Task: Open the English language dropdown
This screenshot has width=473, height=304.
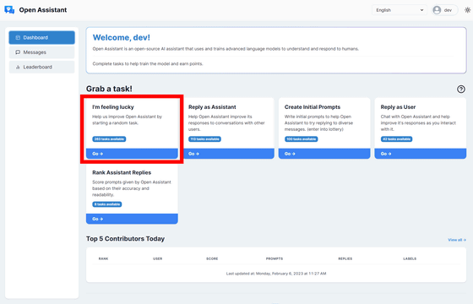Action: pos(400,10)
